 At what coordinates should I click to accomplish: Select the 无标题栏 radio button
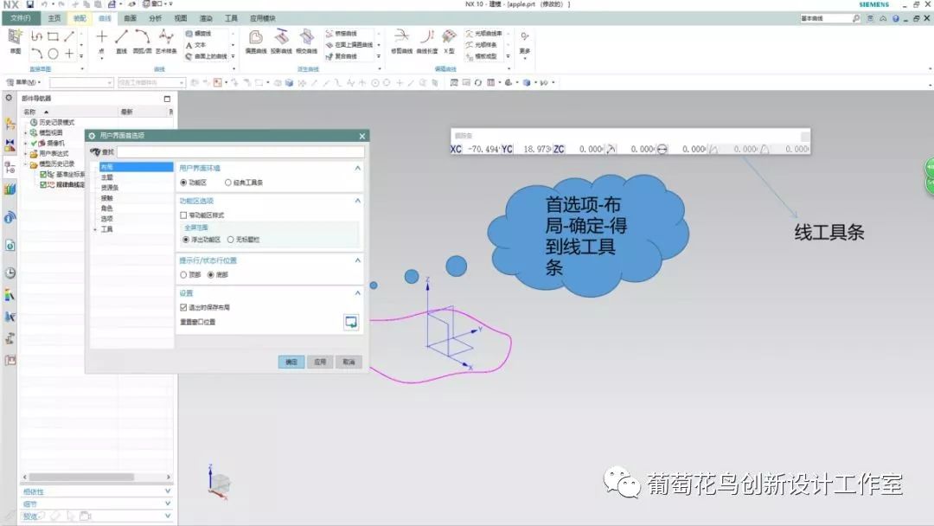click(231, 240)
